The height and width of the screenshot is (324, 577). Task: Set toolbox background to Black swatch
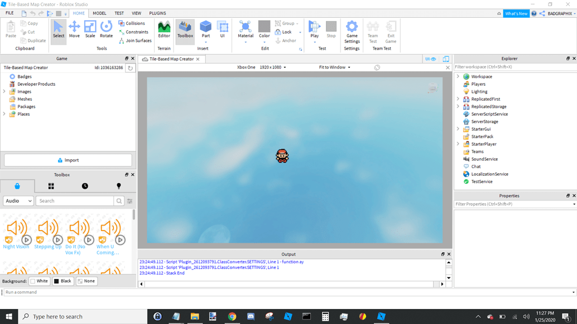click(x=62, y=281)
